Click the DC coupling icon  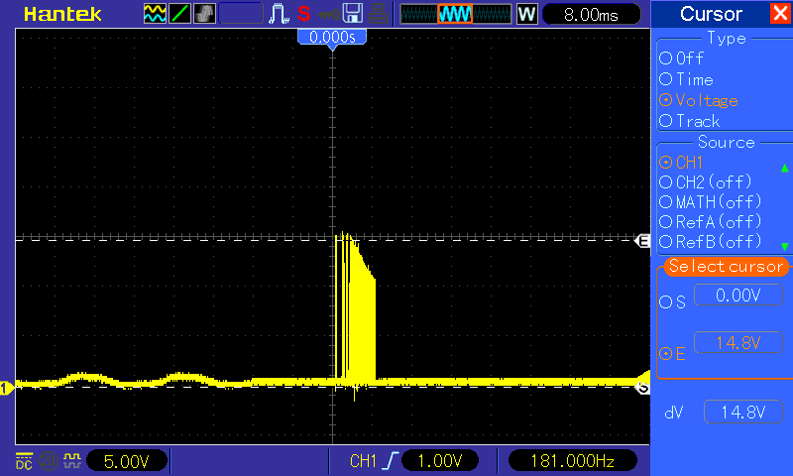pyautogui.click(x=23, y=460)
